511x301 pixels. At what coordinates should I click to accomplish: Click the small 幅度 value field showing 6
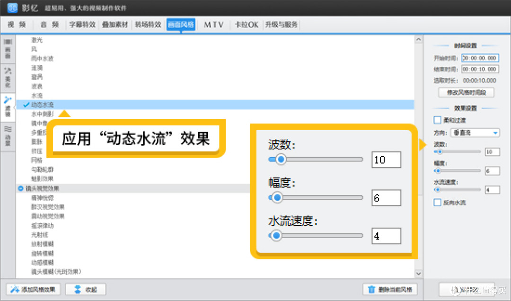(492, 170)
